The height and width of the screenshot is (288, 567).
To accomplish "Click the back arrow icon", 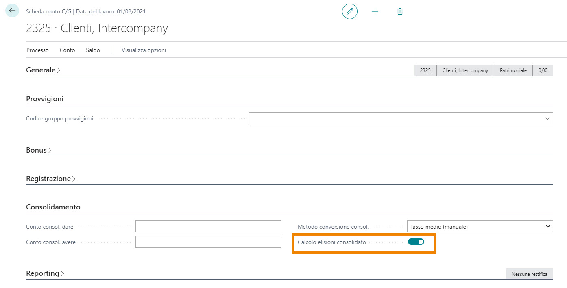I will pos(12,11).
